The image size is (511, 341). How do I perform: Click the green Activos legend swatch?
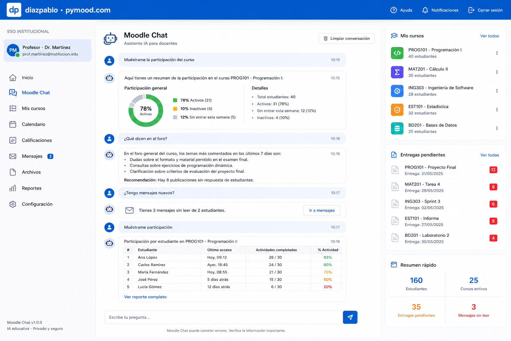(175, 100)
